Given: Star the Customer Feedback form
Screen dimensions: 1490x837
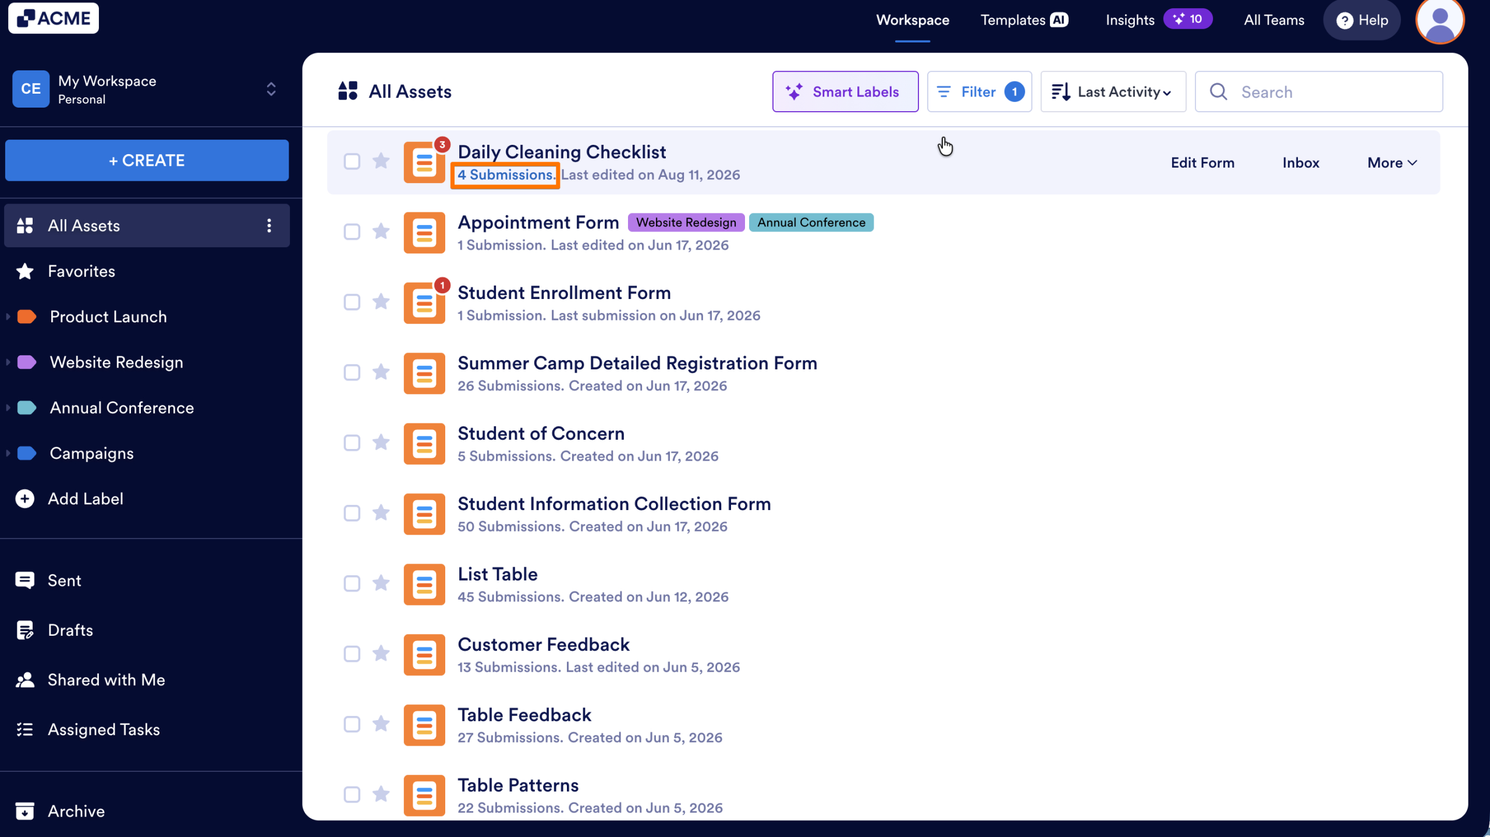Looking at the screenshot, I should (x=381, y=653).
